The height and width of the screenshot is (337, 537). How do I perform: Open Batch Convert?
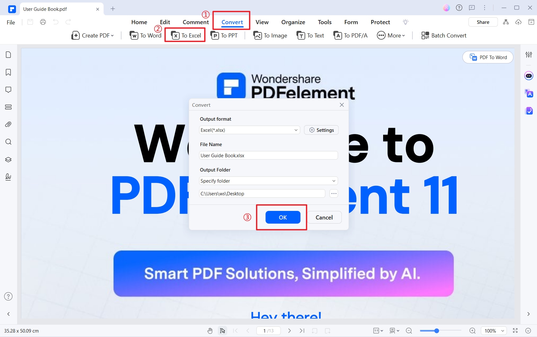pyautogui.click(x=444, y=35)
